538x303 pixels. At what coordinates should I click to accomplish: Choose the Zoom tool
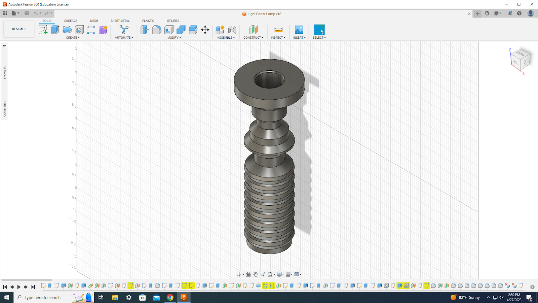[x=263, y=274]
